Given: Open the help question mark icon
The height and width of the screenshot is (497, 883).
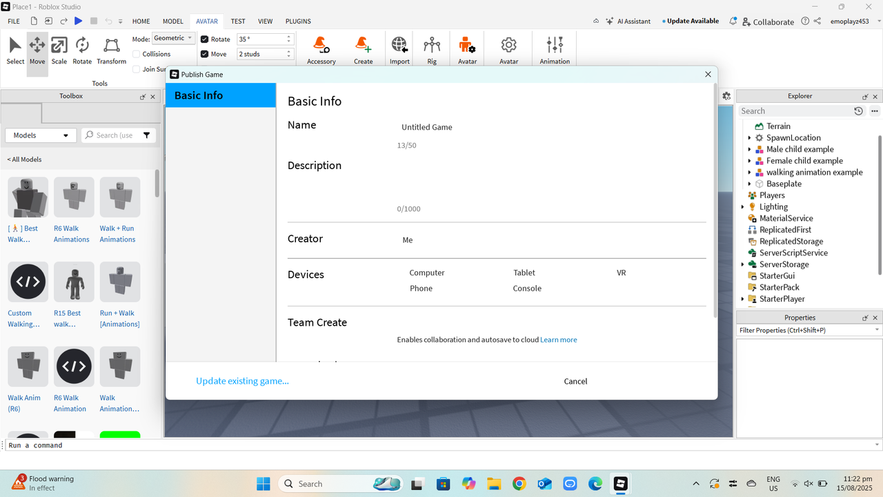Looking at the screenshot, I should 805,21.
